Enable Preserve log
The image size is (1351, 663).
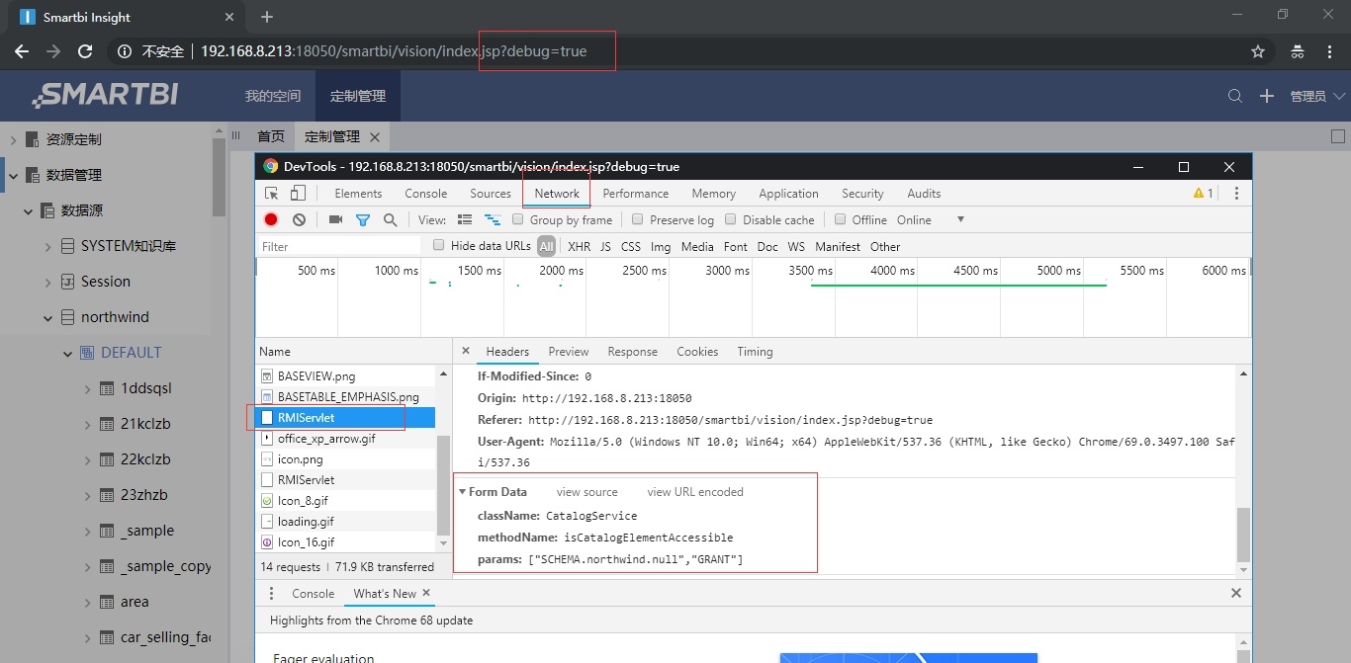pos(638,219)
